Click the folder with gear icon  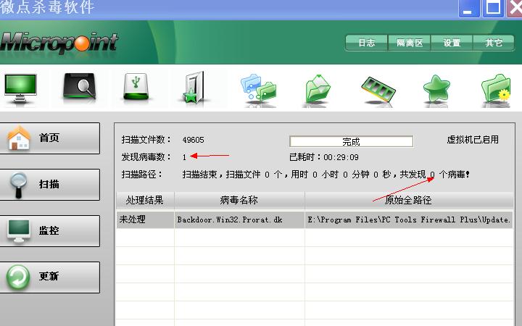(x=496, y=90)
